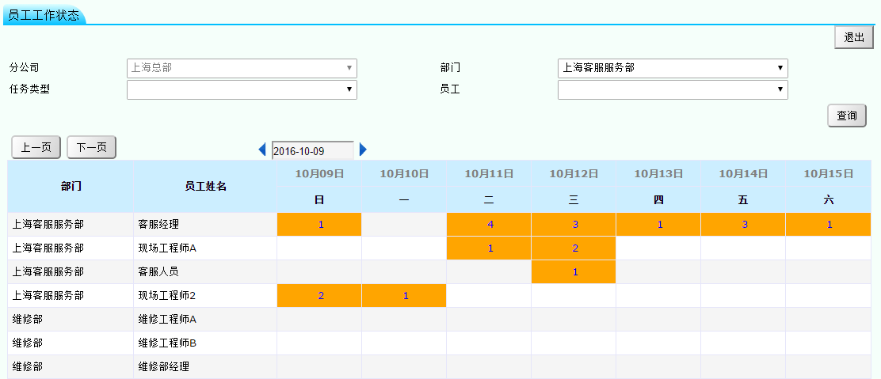
Task: Click 客服人员 task count on 10月12日
Action: [x=574, y=272]
